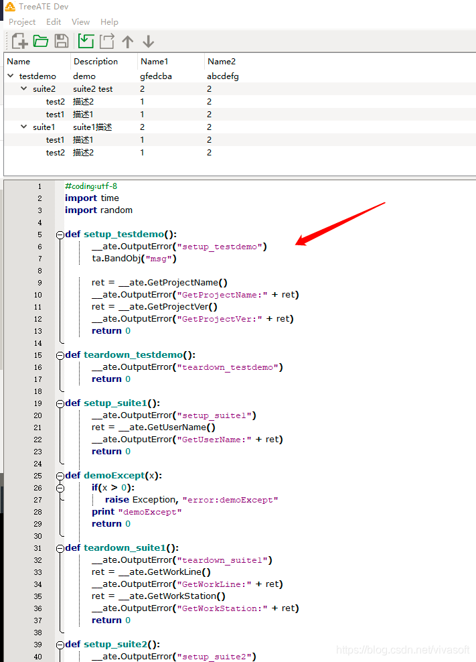
Task: Fold the setup_testdemo function
Action: click(x=60, y=235)
